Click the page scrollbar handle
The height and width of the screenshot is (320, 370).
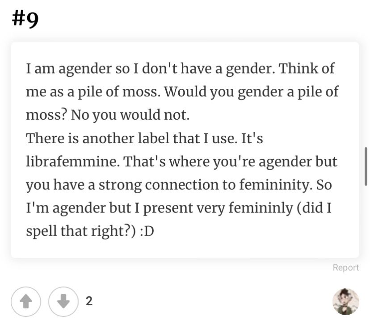click(366, 166)
